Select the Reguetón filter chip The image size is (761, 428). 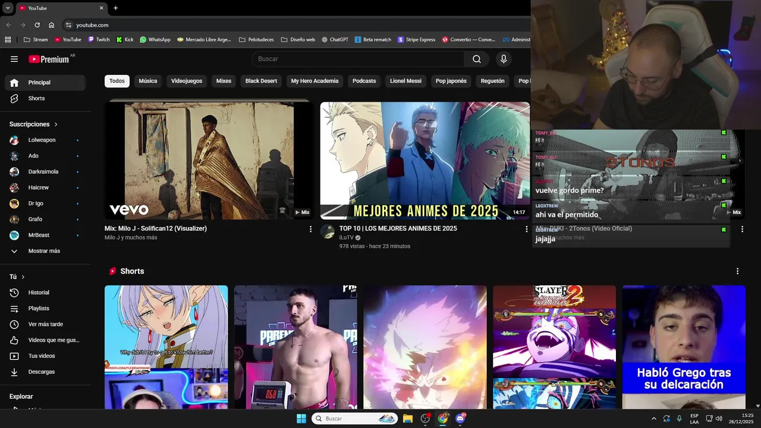pyautogui.click(x=492, y=81)
